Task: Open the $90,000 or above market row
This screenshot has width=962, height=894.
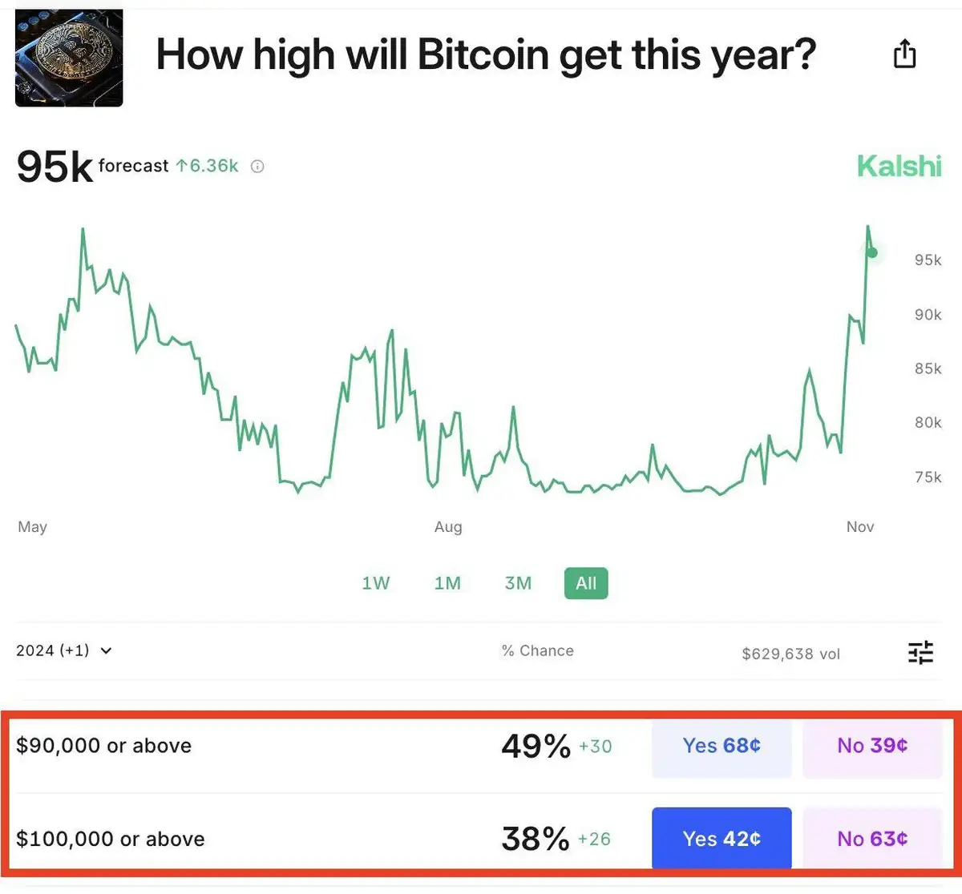Action: (x=104, y=746)
